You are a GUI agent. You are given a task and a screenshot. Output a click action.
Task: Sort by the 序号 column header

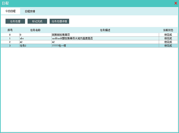[x=10, y=30]
